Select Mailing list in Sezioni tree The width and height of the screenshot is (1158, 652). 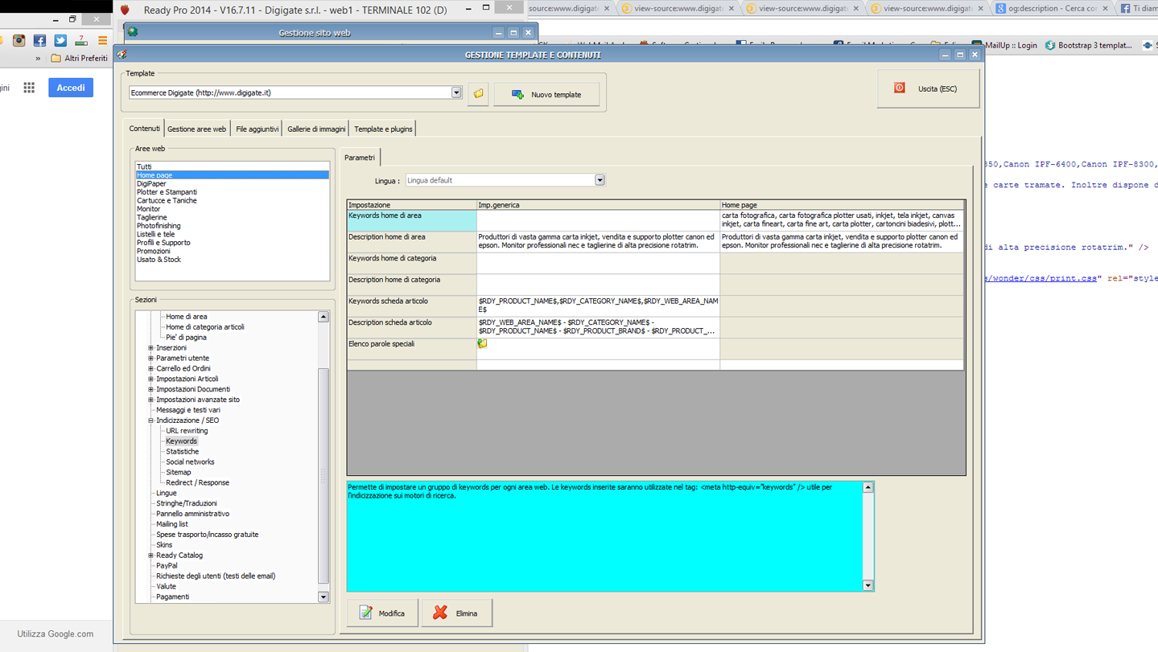click(x=171, y=524)
